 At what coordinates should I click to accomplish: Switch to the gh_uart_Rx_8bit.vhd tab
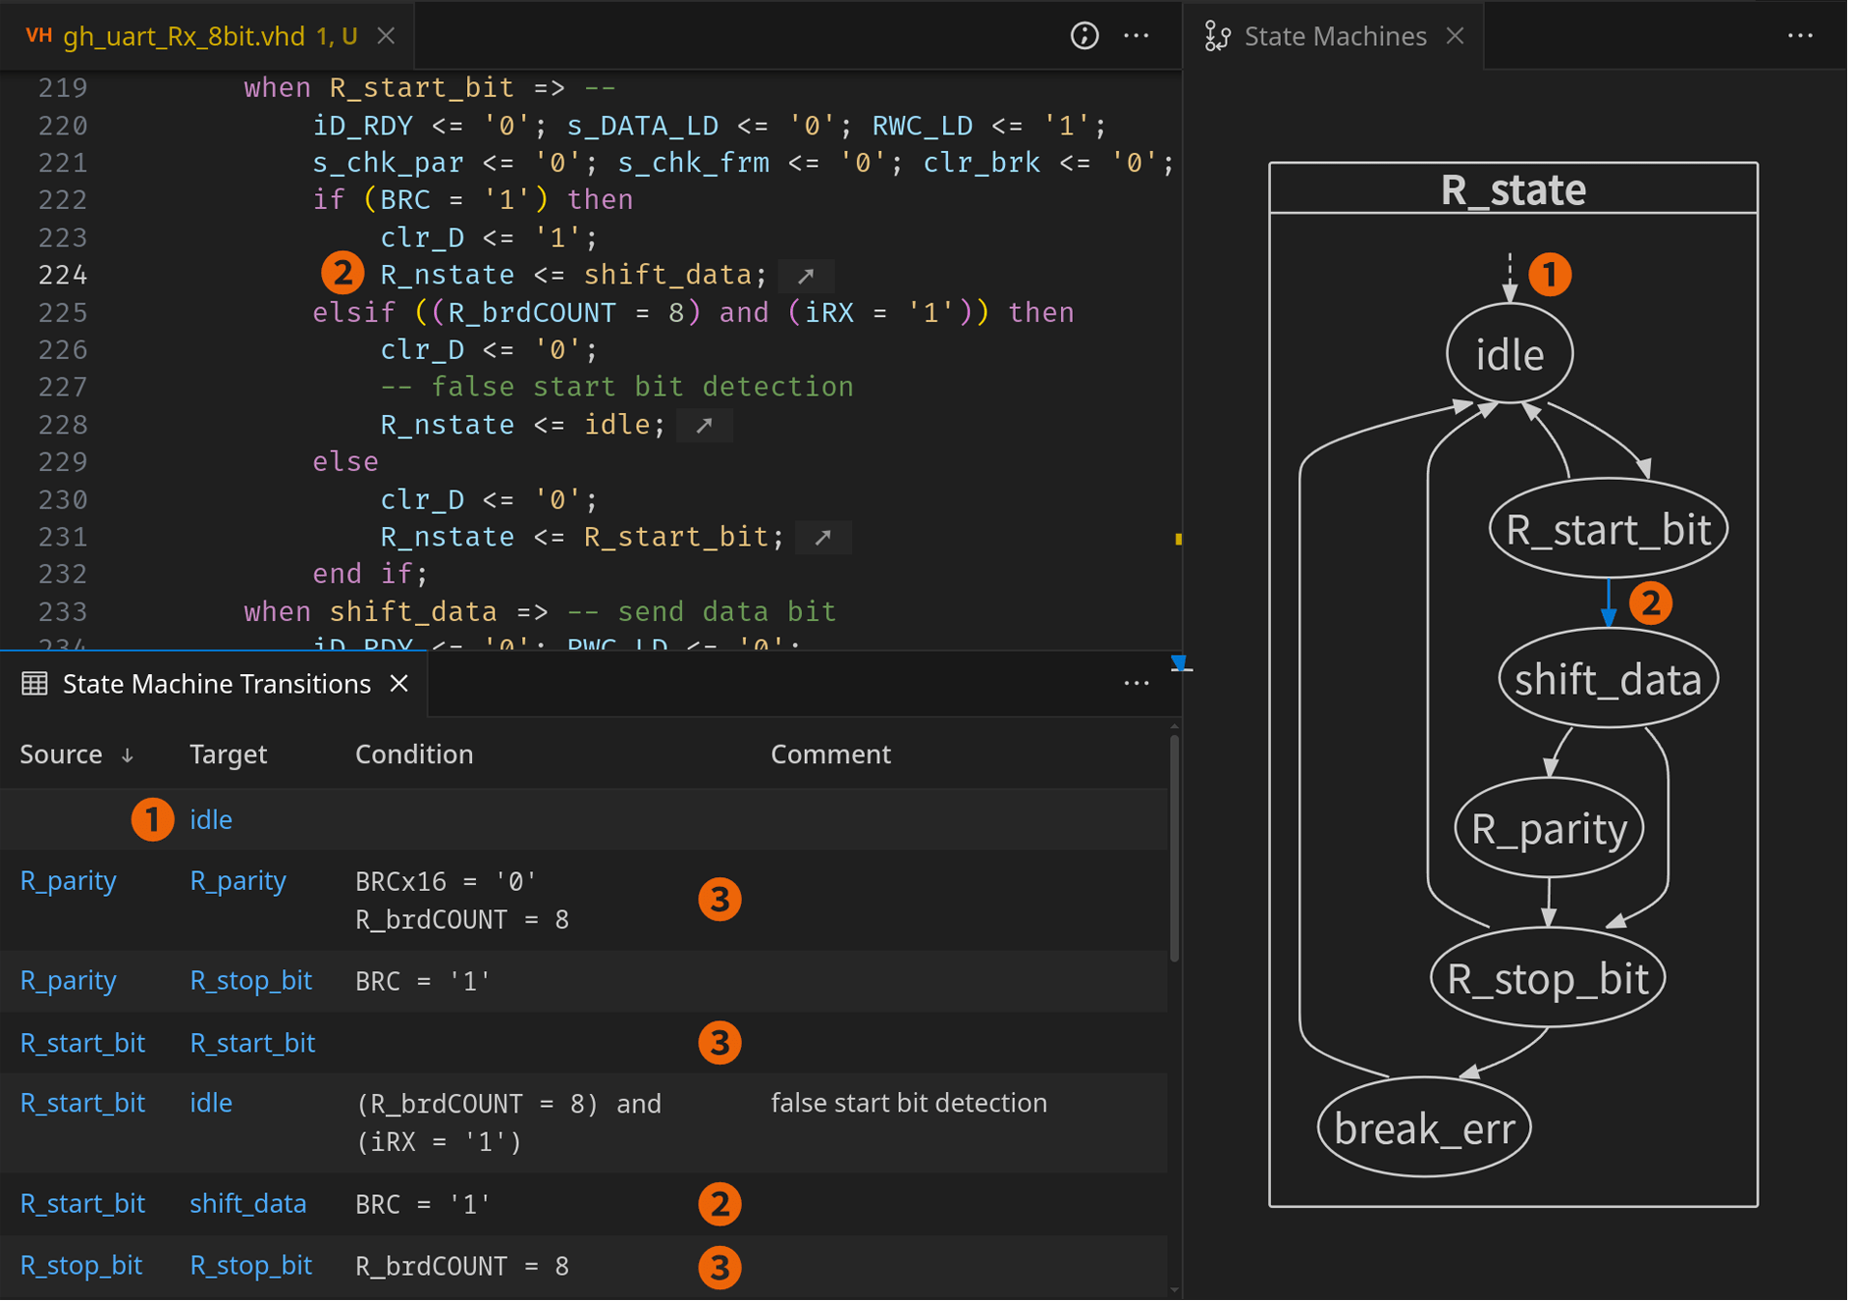click(184, 36)
